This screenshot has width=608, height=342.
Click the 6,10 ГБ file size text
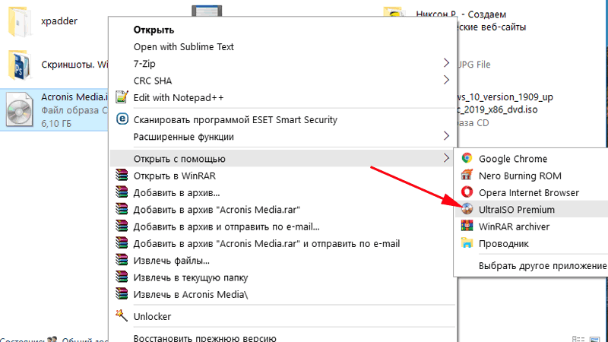[56, 123]
